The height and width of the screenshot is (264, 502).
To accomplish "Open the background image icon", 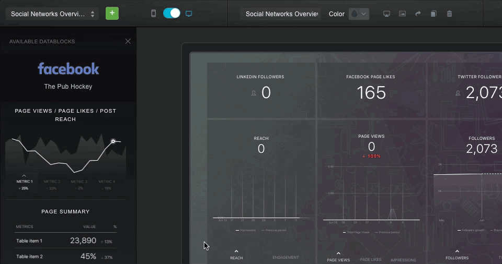I will 402,14.
